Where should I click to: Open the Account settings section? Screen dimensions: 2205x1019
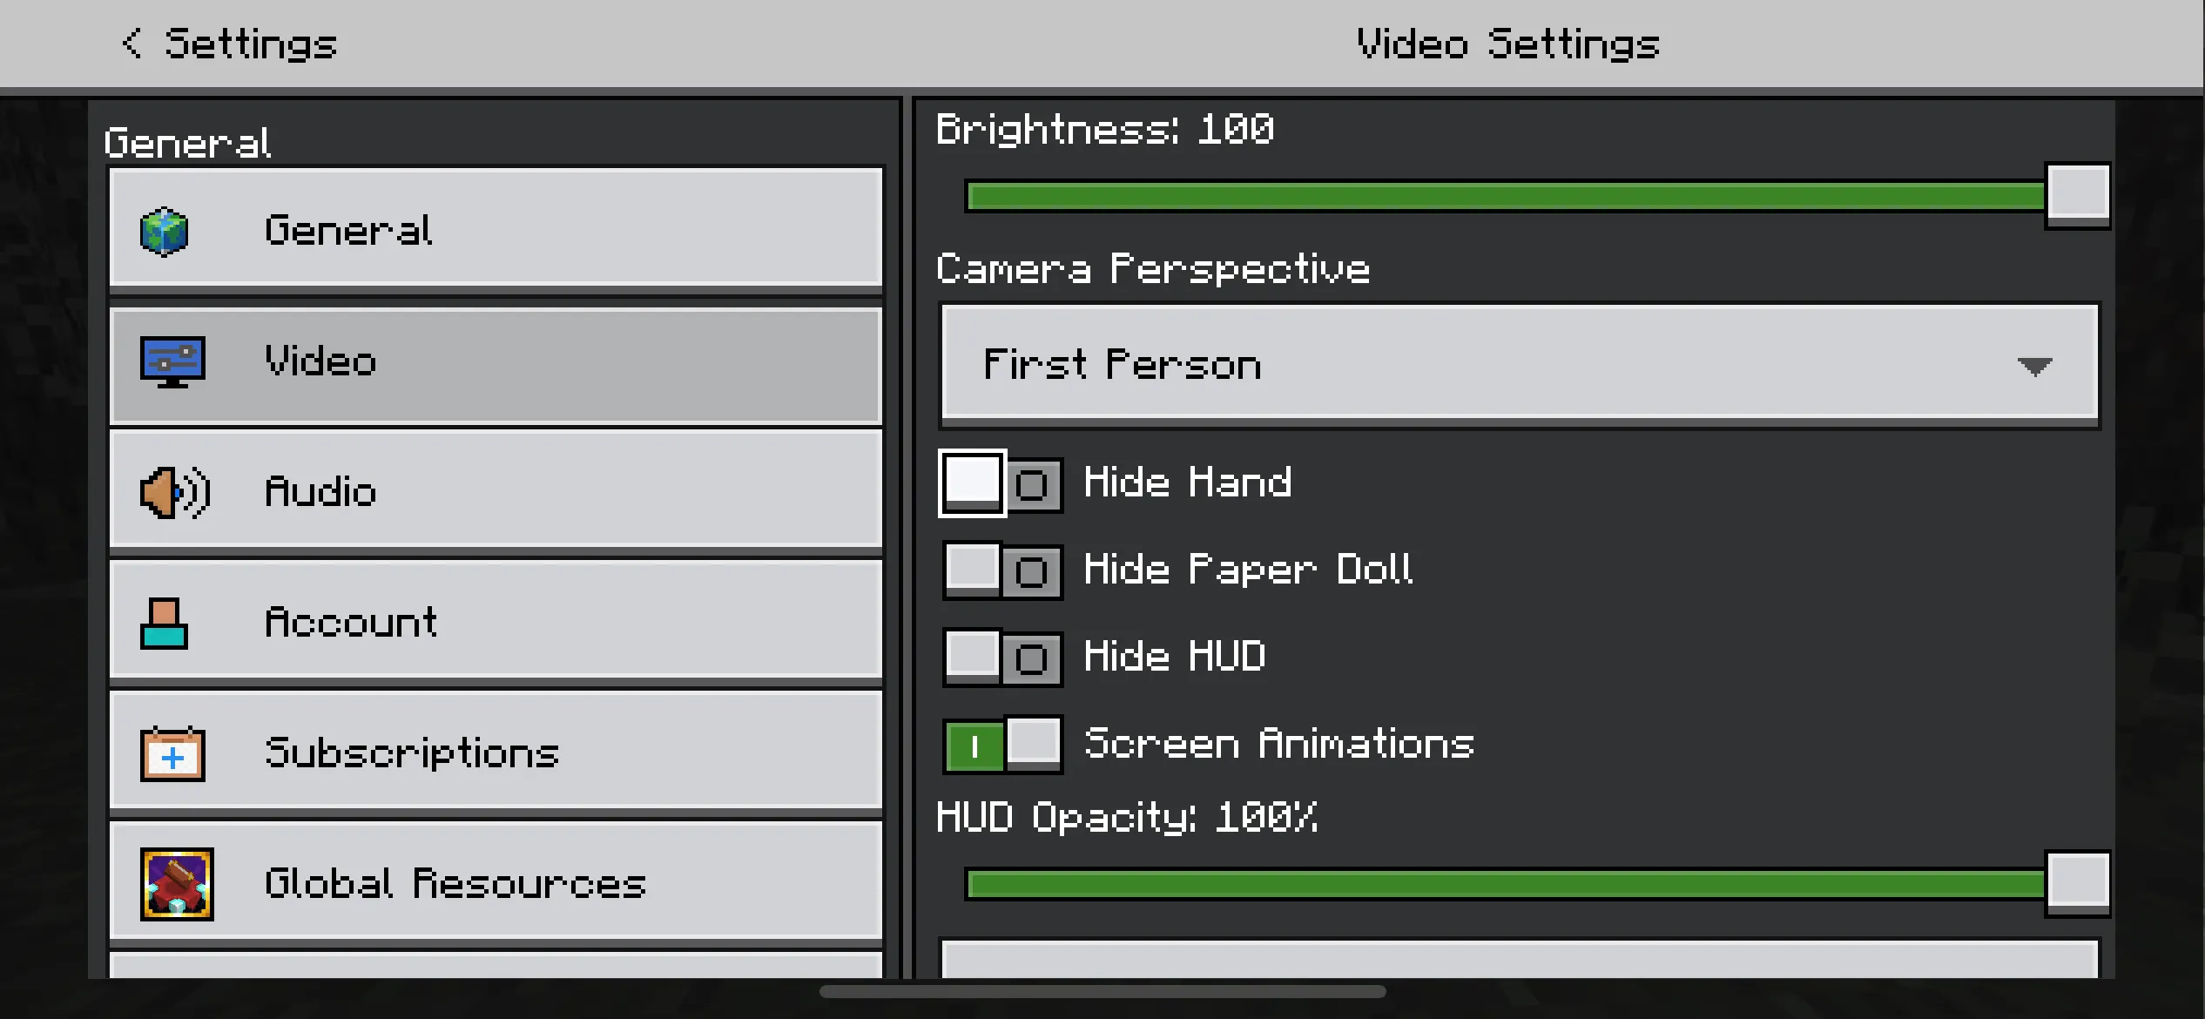[x=496, y=623]
